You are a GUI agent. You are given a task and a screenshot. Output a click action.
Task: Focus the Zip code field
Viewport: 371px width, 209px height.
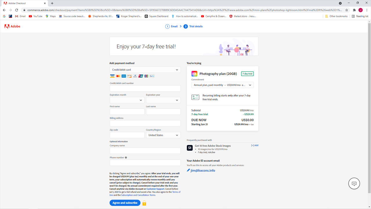[x=127, y=135]
